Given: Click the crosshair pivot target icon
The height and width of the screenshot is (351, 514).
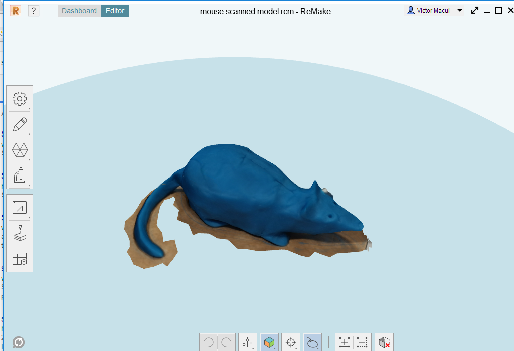Looking at the screenshot, I should click(291, 342).
